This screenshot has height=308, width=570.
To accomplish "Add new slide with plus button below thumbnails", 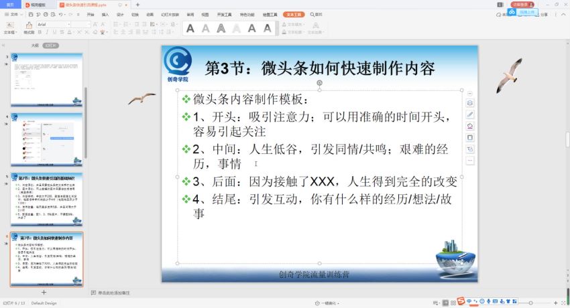I will click(x=44, y=293).
